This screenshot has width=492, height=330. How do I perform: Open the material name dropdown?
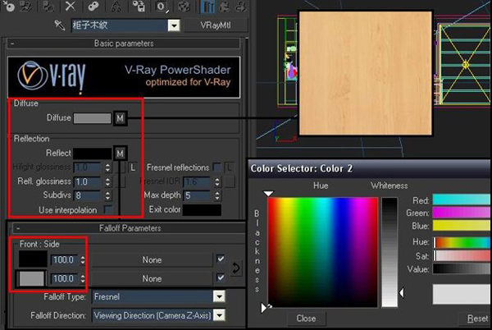tap(174, 25)
